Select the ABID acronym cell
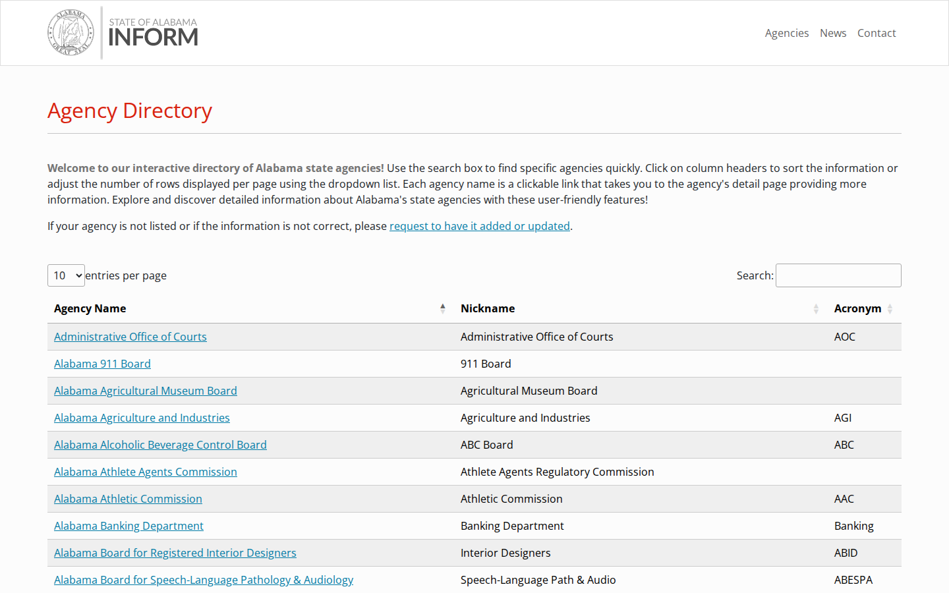The width and height of the screenshot is (949, 593). 864,553
